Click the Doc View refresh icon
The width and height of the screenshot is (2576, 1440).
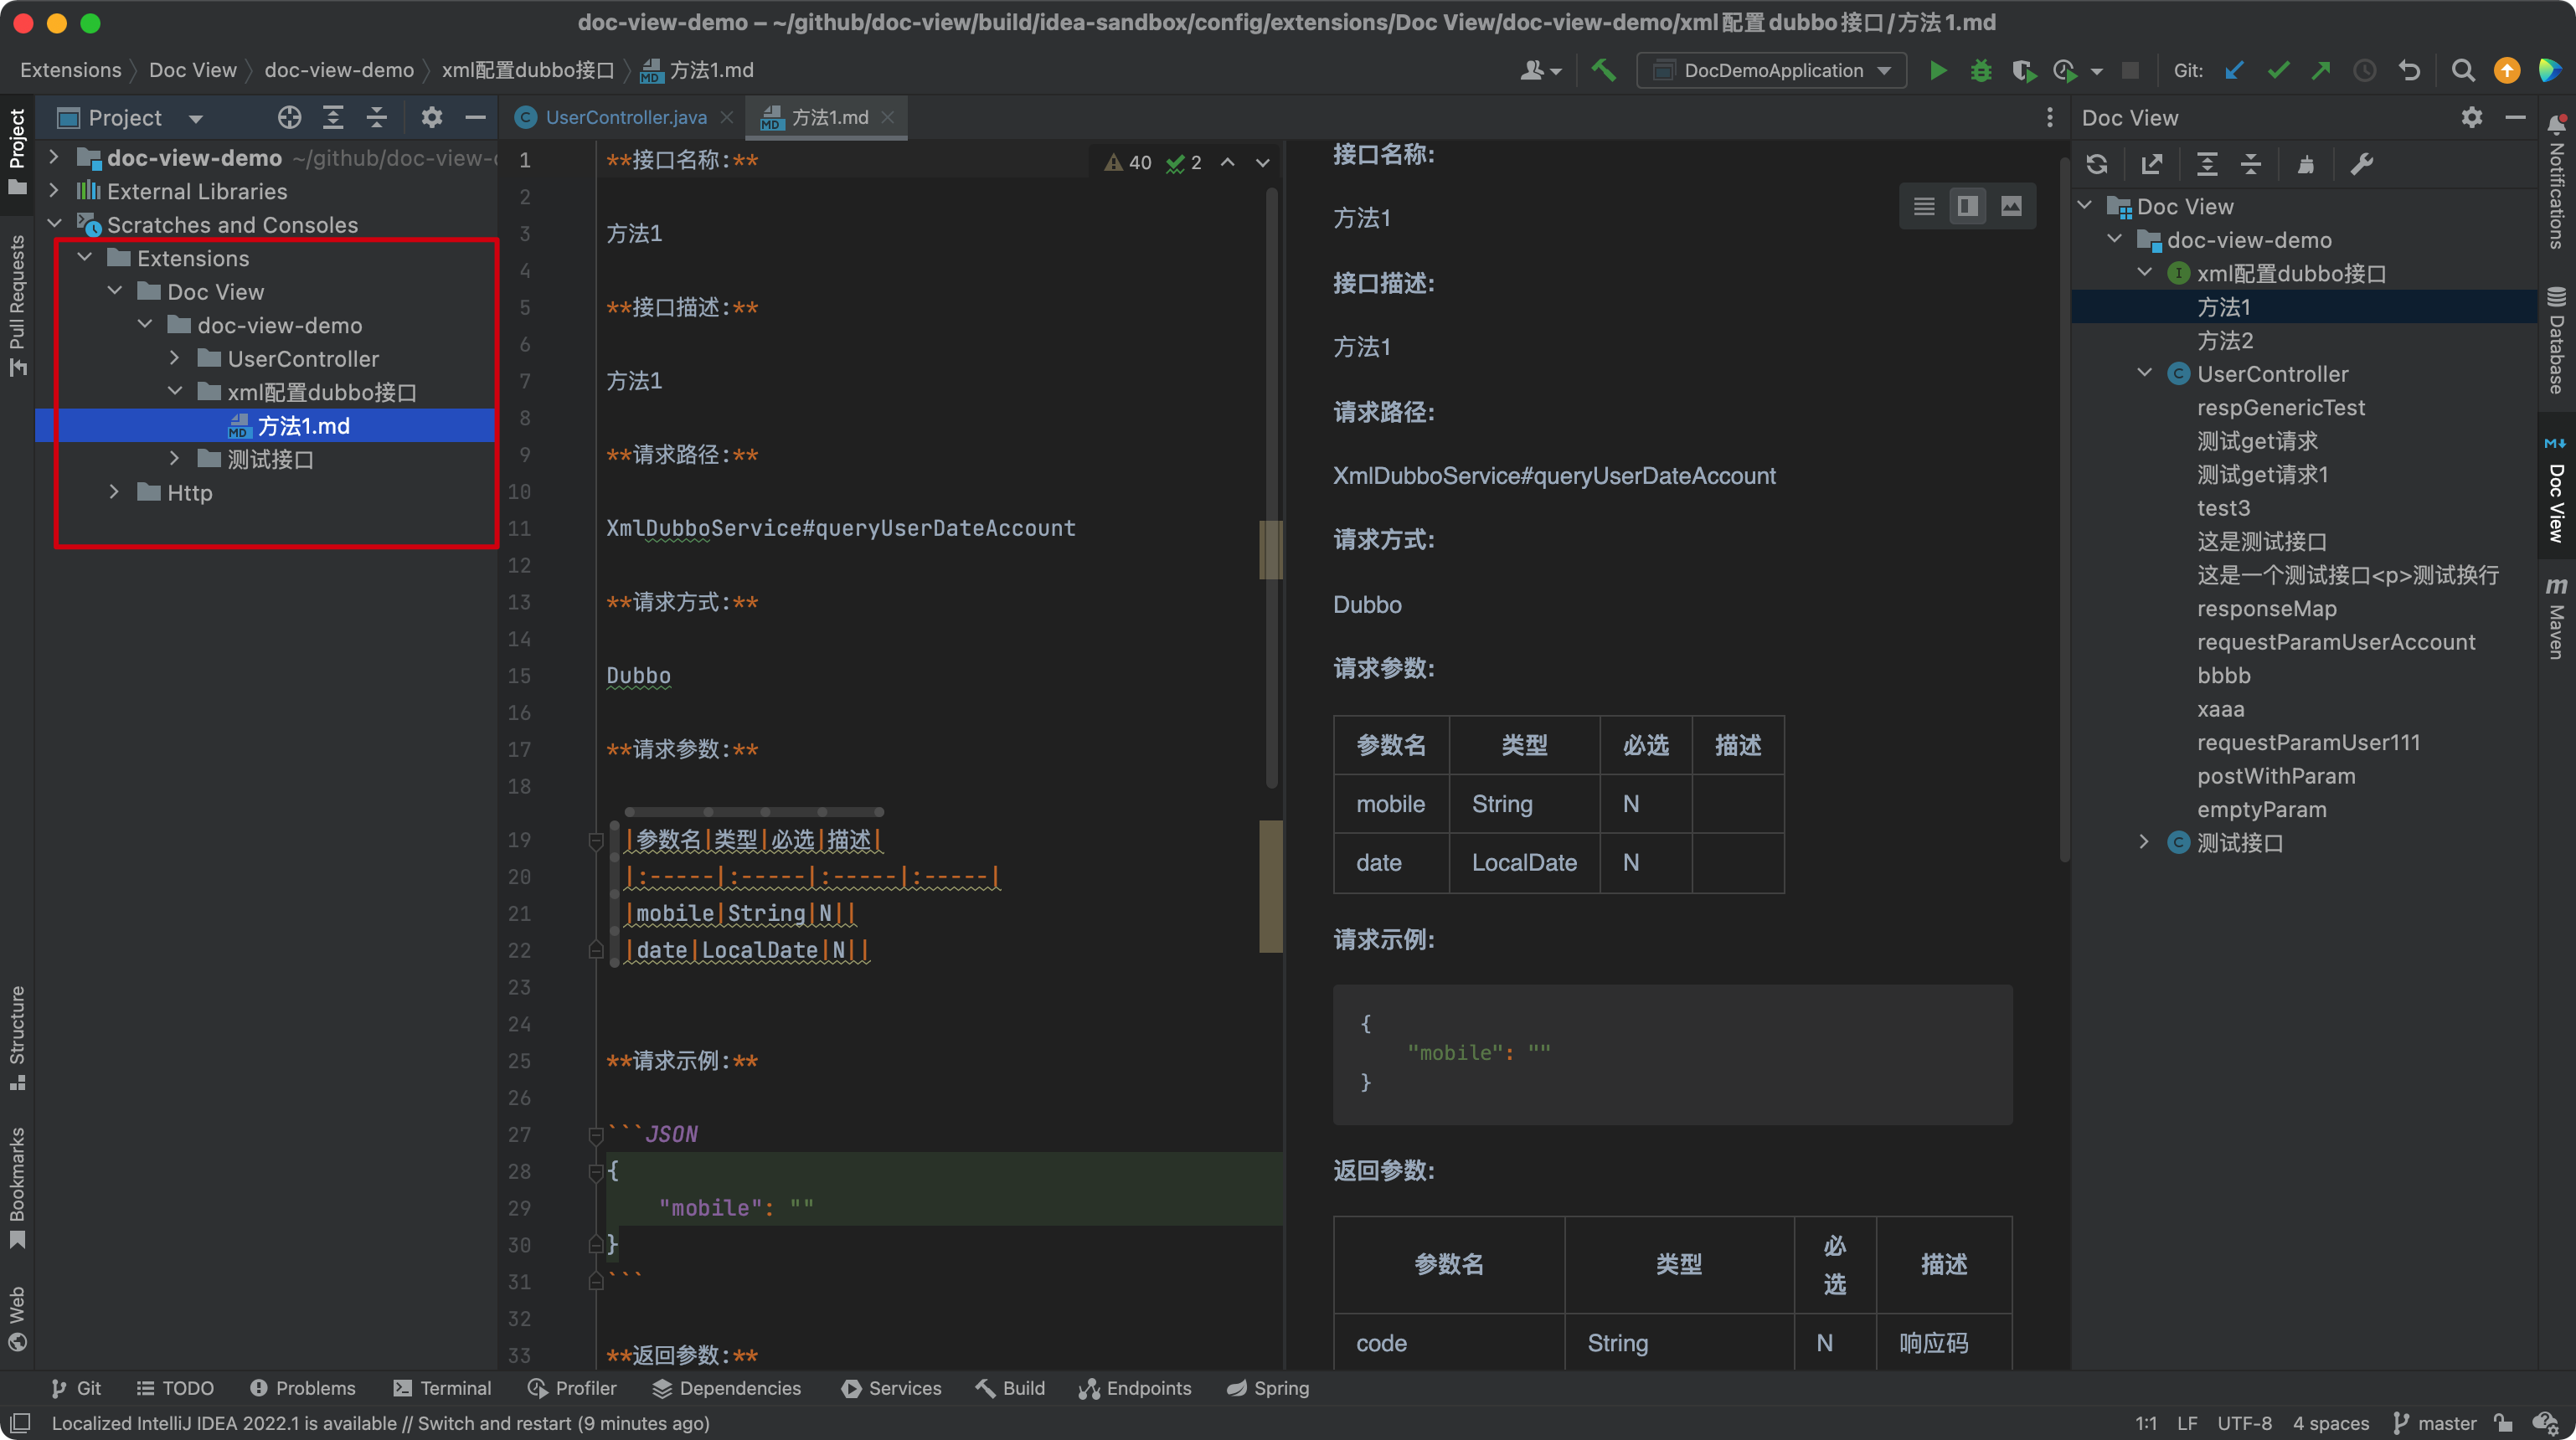[x=2097, y=164]
